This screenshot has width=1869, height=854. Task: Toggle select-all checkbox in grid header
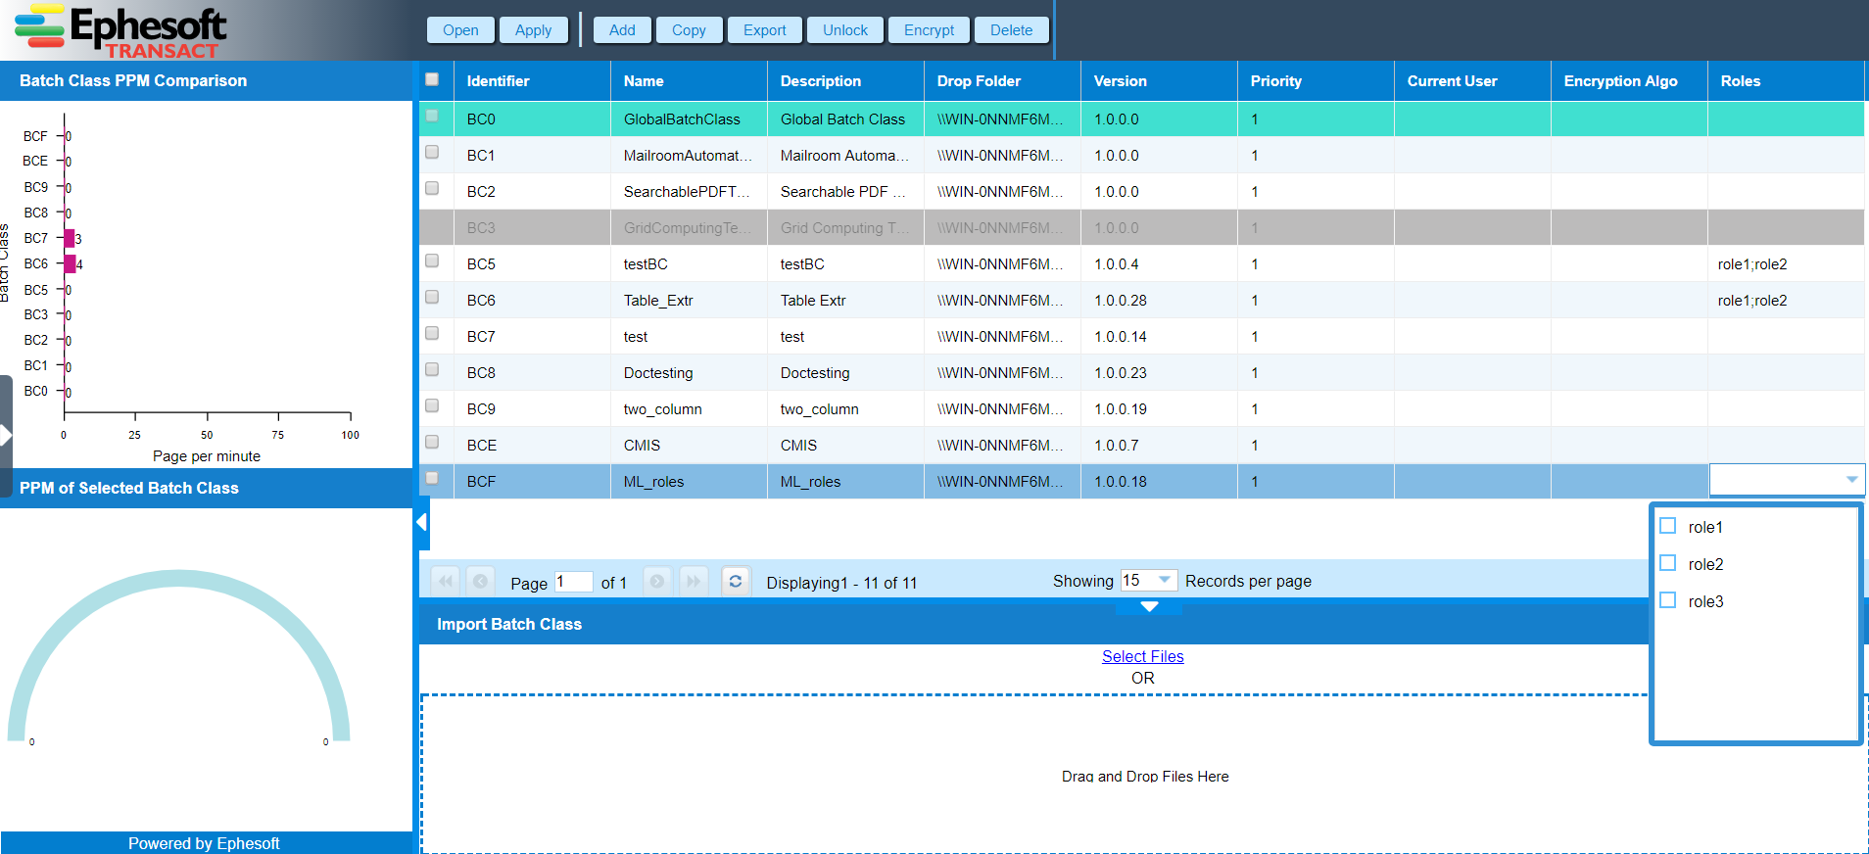(432, 79)
